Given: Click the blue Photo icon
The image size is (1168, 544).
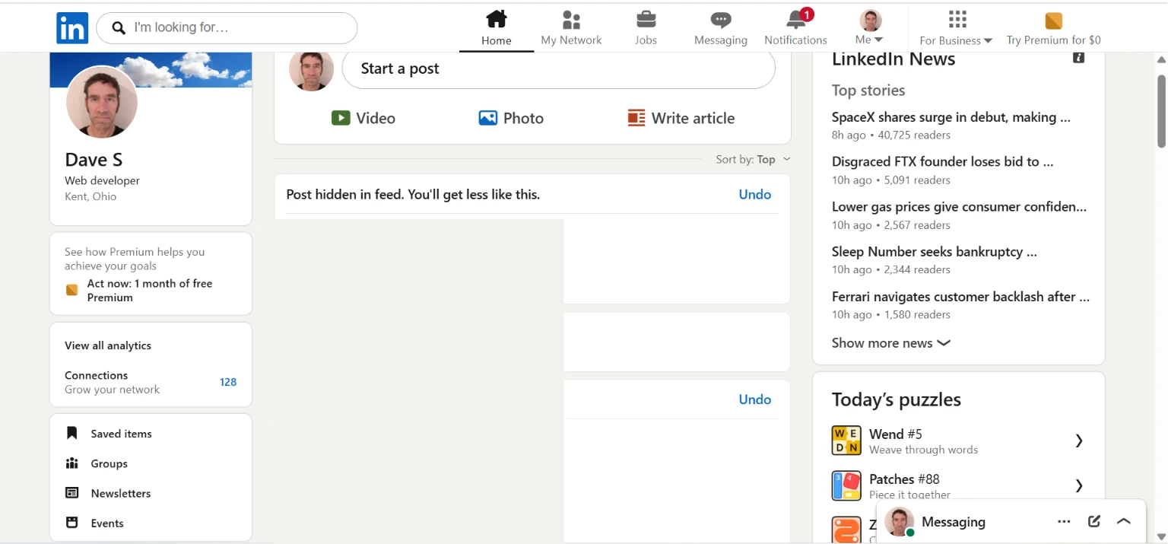Looking at the screenshot, I should coord(487,118).
